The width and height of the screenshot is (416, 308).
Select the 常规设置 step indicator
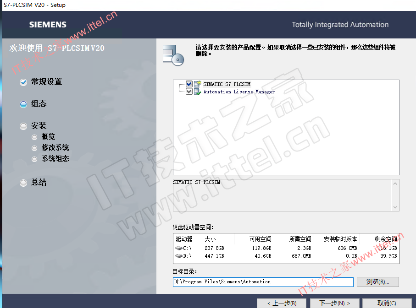(23, 82)
